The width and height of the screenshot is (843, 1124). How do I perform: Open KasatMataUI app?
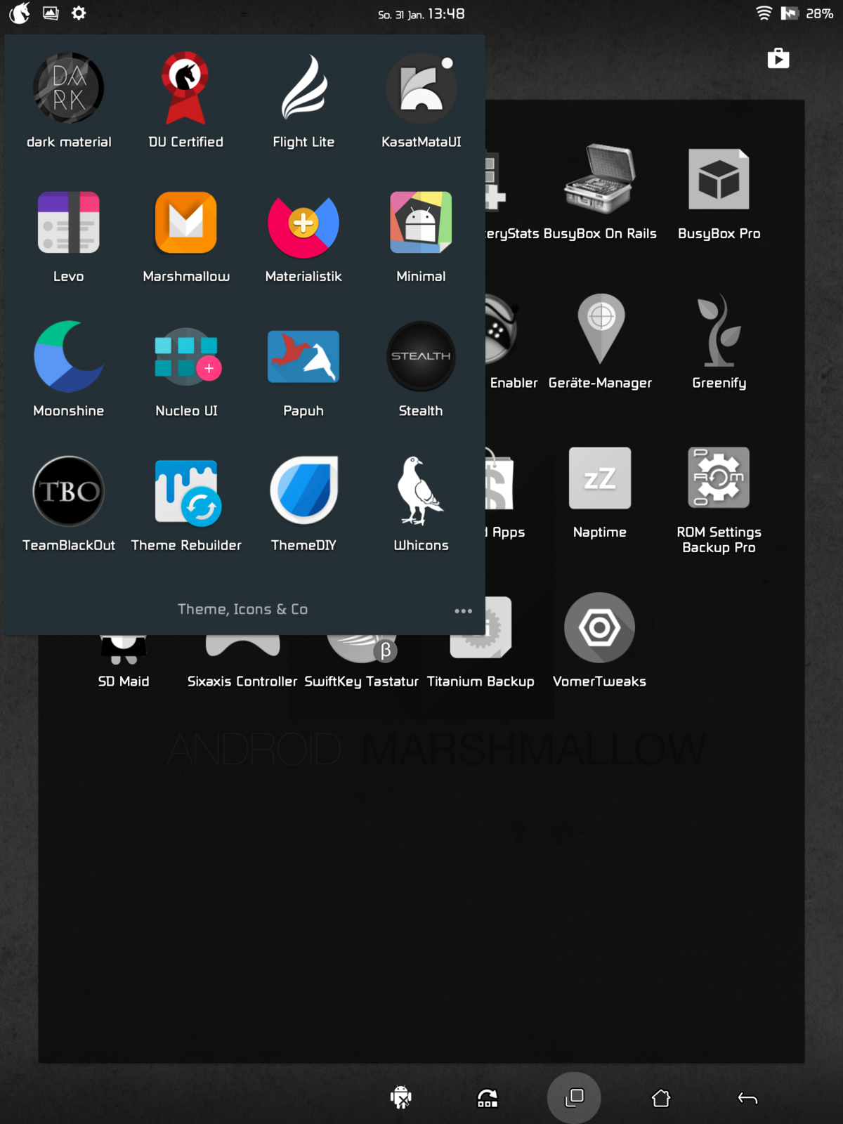[x=421, y=89]
